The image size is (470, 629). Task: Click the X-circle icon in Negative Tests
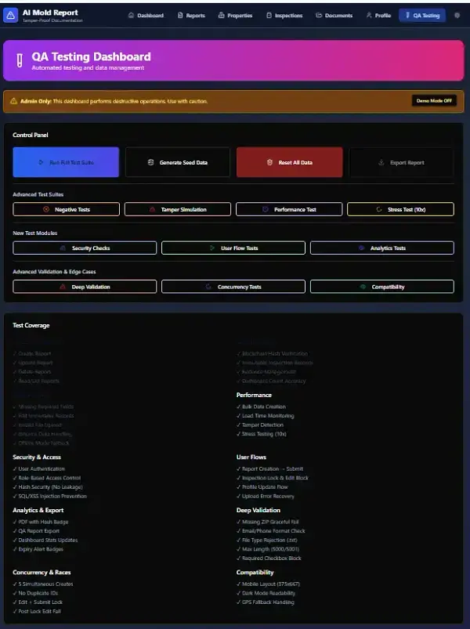click(x=45, y=209)
